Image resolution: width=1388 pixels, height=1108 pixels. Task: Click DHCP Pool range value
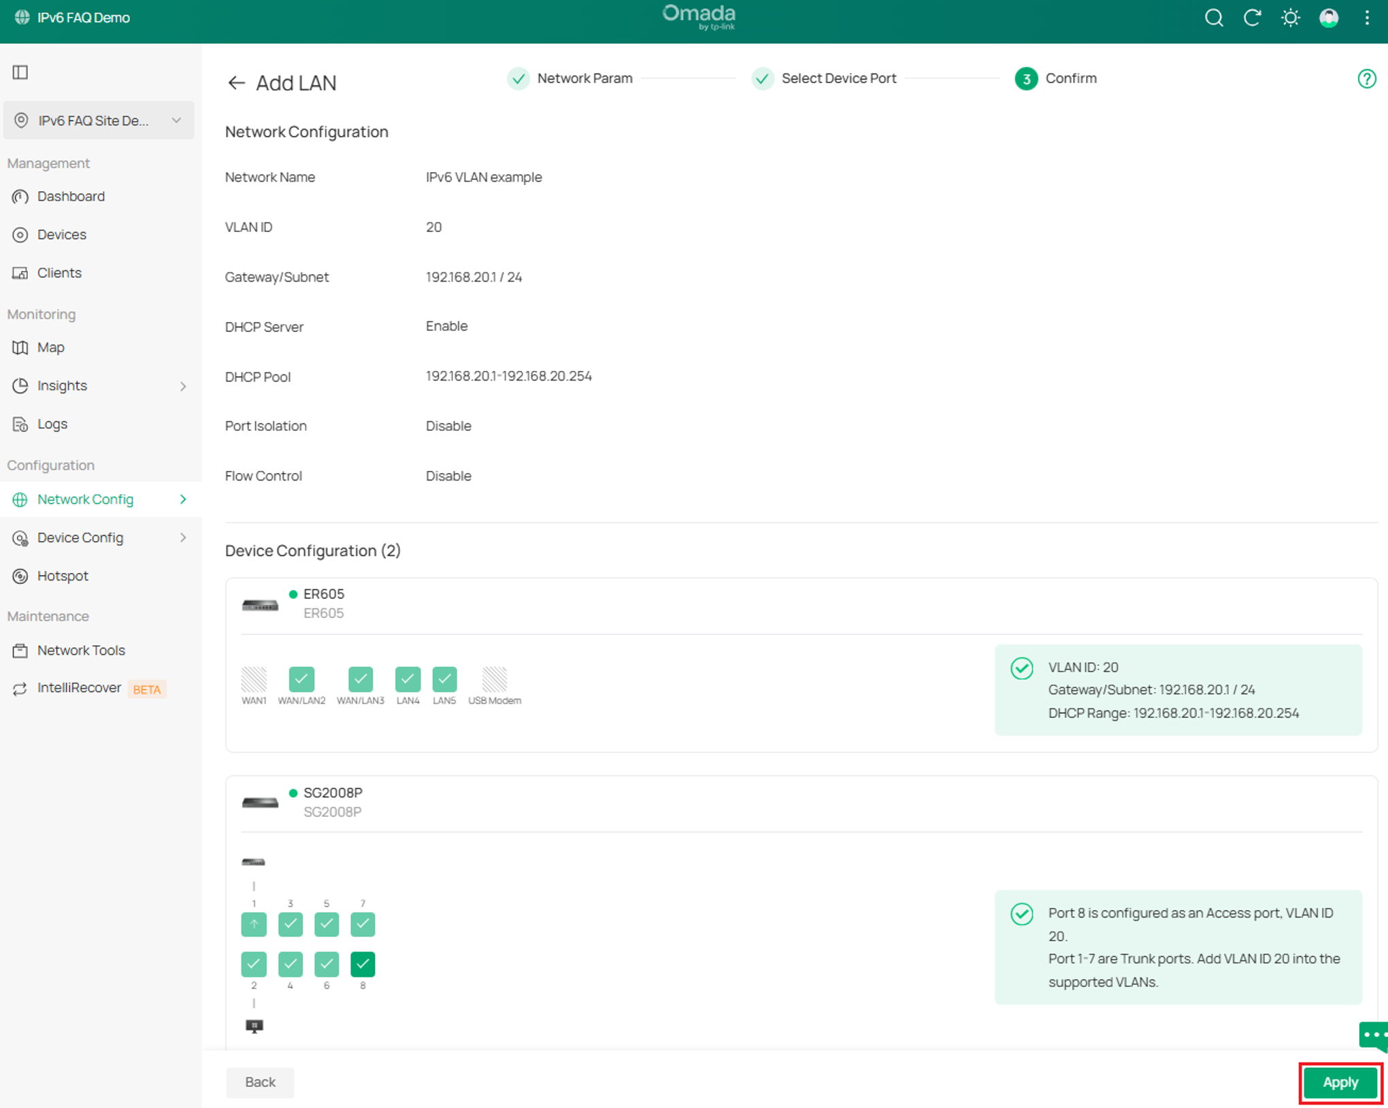coord(509,376)
